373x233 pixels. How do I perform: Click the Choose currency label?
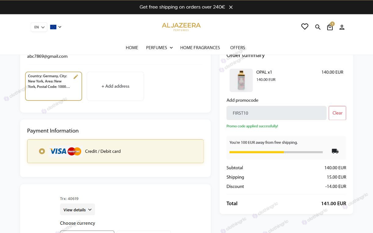(78, 223)
